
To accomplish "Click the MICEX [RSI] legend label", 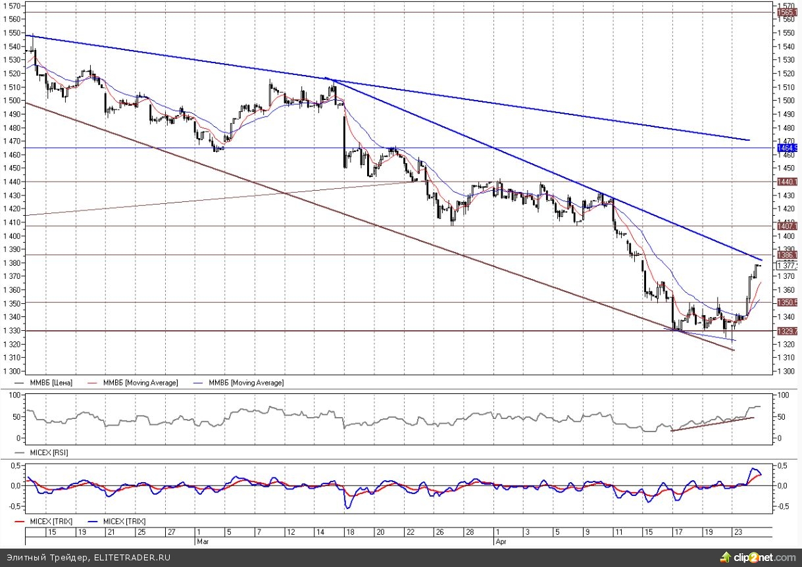I will click(48, 453).
